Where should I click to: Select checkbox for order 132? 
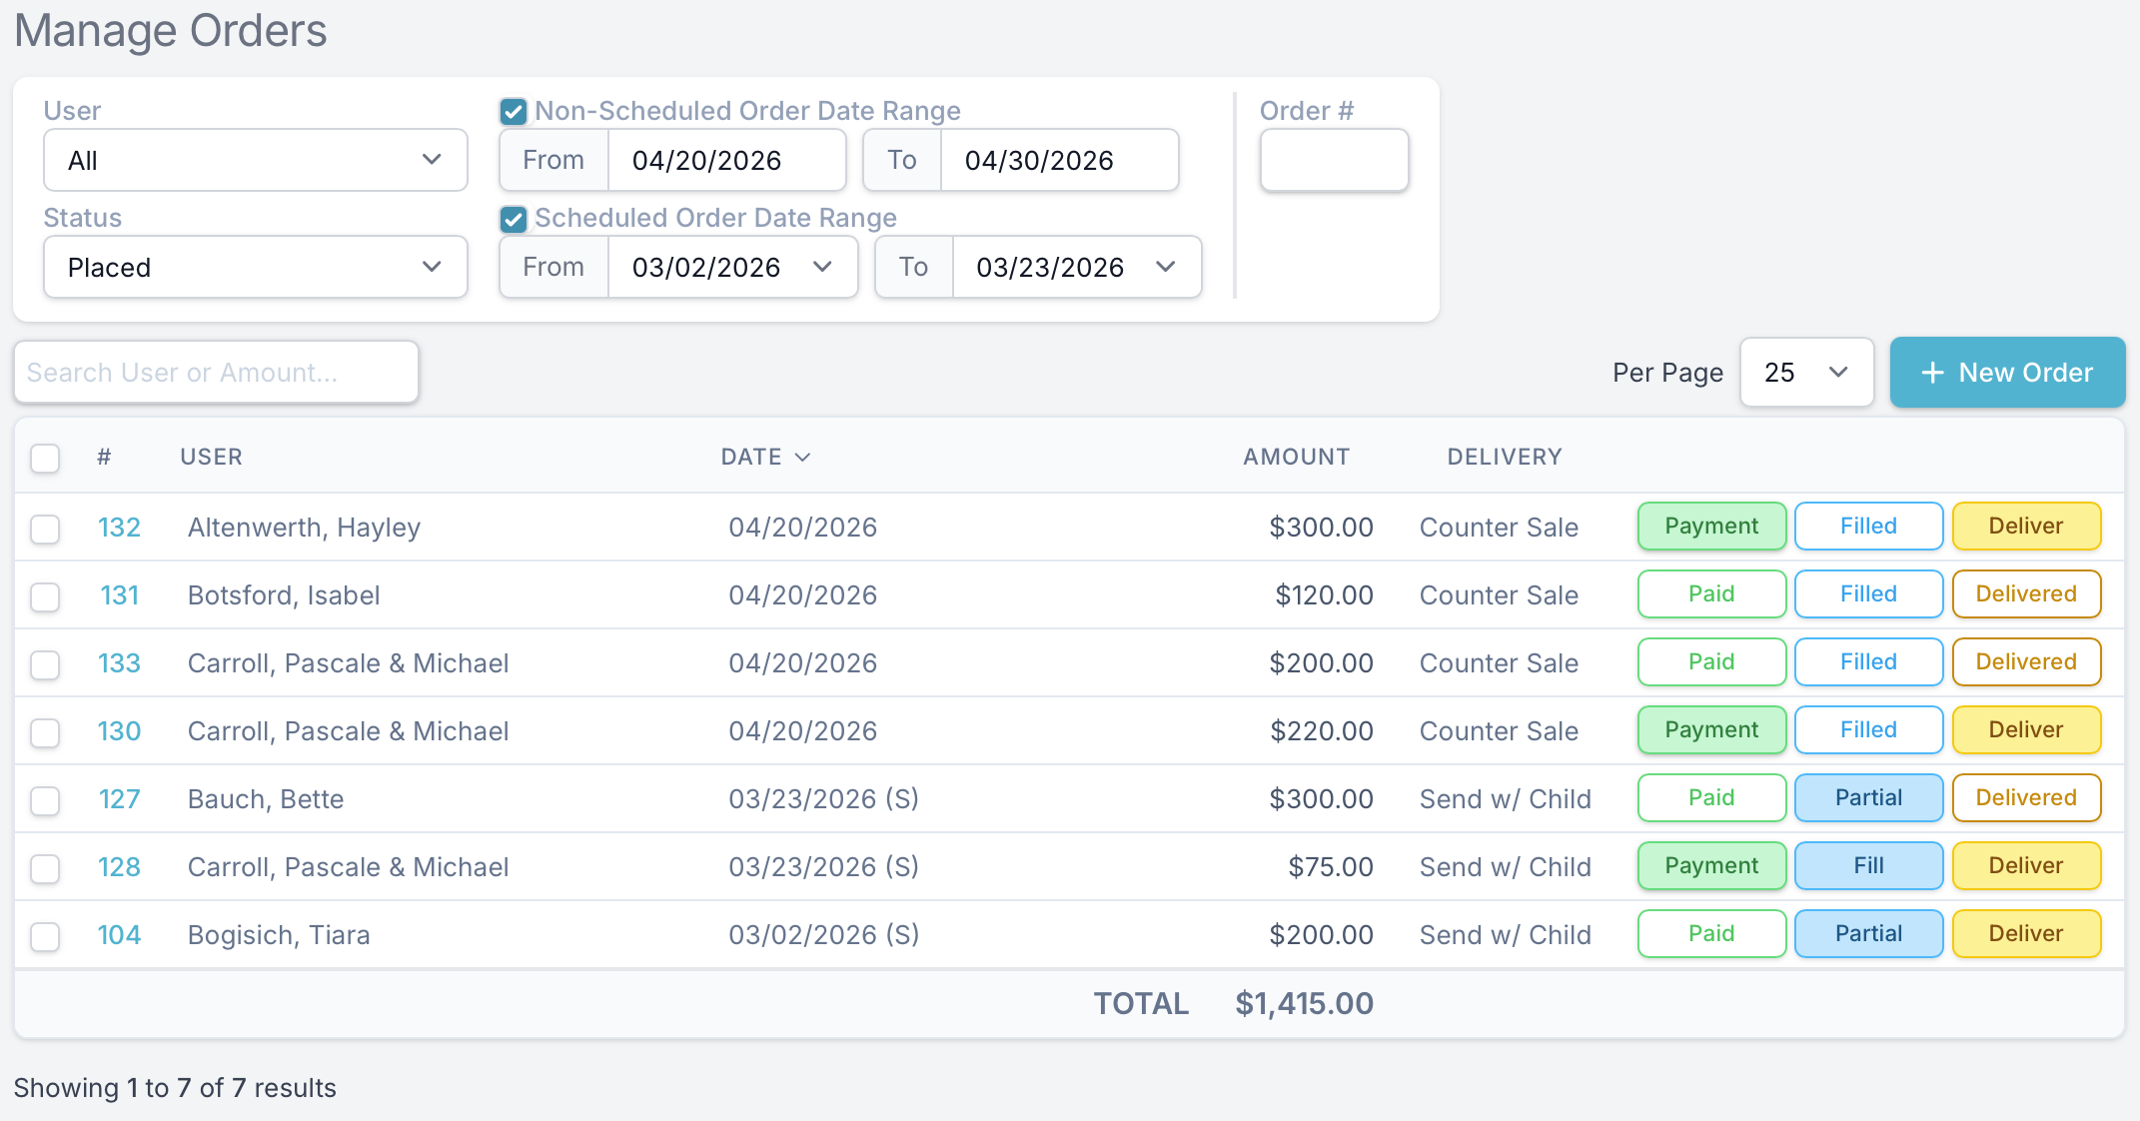[45, 529]
